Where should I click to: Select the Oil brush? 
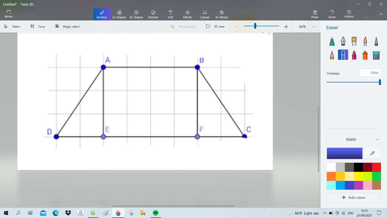[x=354, y=41]
